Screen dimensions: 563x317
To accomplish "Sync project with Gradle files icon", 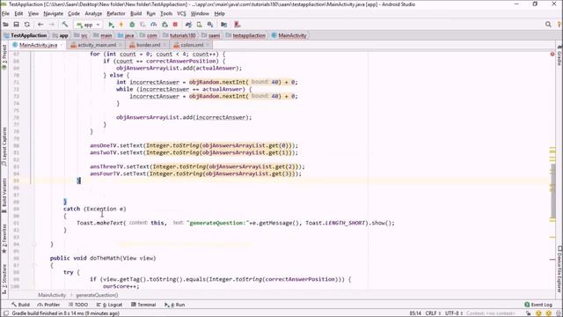I will (x=188, y=25).
